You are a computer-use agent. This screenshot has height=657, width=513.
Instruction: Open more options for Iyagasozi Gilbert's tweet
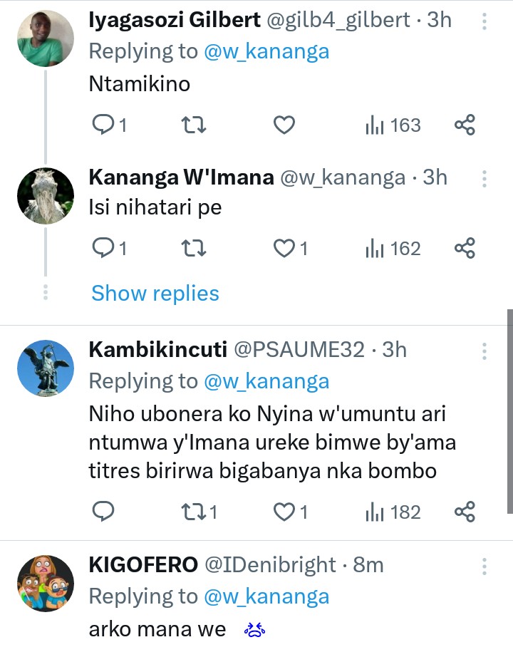484,21
